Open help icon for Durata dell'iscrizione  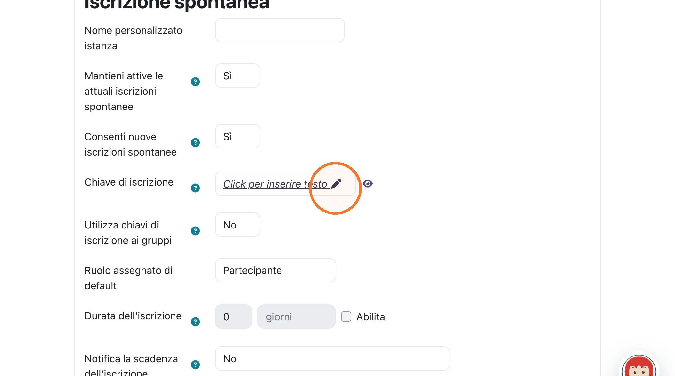point(195,322)
